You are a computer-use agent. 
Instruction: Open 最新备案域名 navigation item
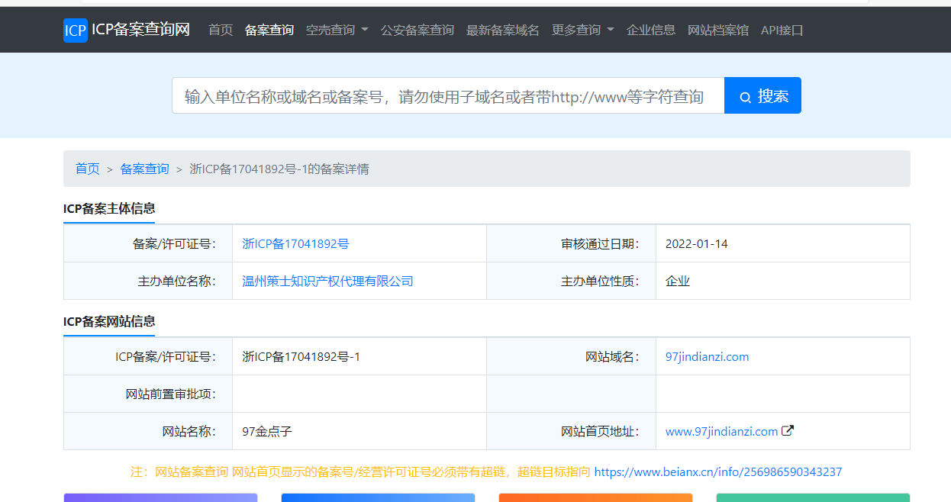pos(503,30)
